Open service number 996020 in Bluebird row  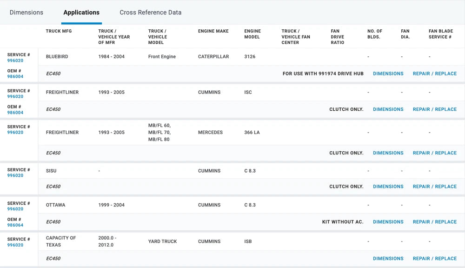coord(15,60)
